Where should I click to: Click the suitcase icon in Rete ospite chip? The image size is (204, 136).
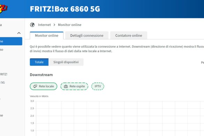point(66,86)
